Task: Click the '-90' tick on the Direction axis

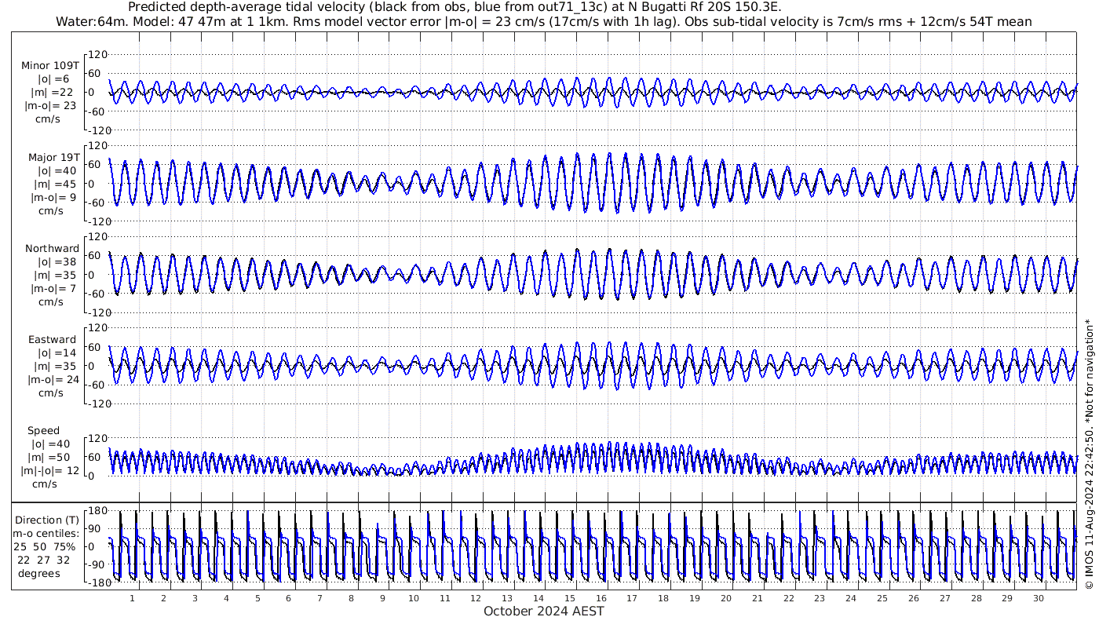Action: 98,565
